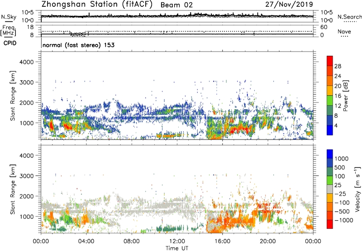Screen dimensions: 362x251
Task: Click the 'N.Sky' legend label
Action: point(9,17)
